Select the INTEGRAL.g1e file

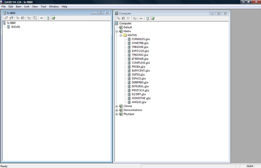tap(140, 86)
